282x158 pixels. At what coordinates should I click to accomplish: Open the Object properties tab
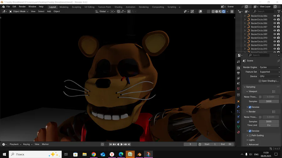click(x=238, y=101)
